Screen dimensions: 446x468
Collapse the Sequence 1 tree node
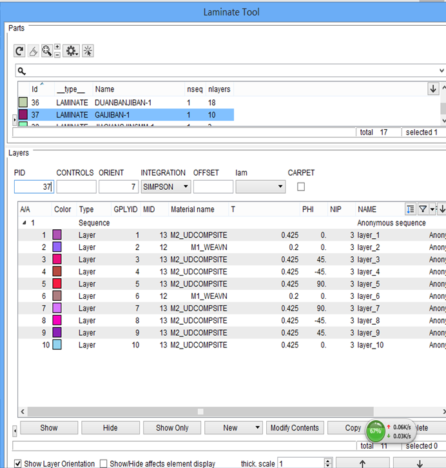[x=24, y=223]
